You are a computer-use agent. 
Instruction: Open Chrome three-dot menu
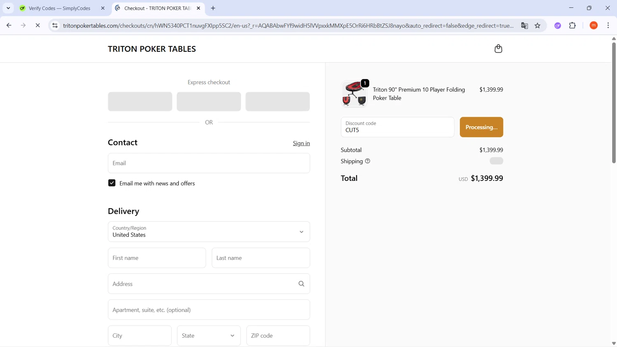point(608,25)
